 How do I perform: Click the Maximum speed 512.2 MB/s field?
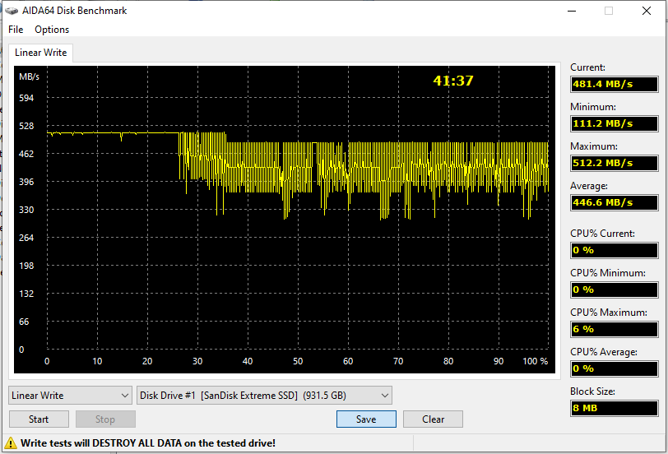[614, 163]
